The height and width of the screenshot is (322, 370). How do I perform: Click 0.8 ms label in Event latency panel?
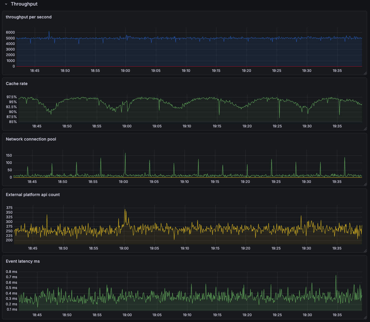[12, 272]
